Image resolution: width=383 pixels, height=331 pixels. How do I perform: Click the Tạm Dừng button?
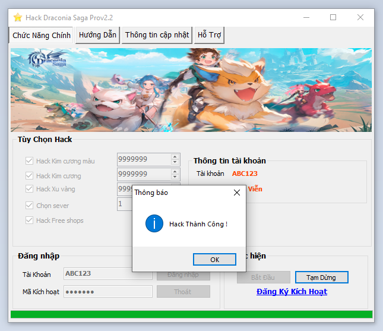[x=321, y=277]
